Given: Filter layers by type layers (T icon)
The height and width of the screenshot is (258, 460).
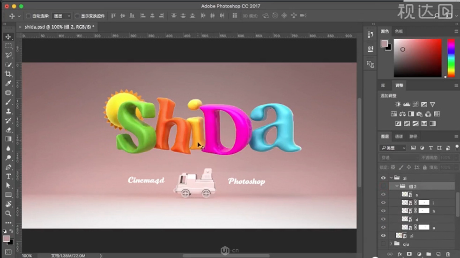Looking at the screenshot, I should (430, 148).
